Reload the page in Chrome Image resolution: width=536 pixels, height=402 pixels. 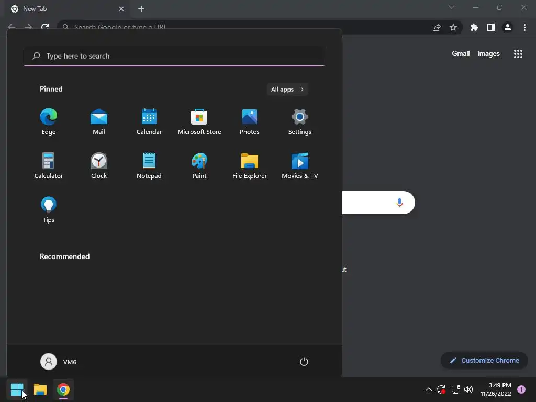(x=45, y=27)
